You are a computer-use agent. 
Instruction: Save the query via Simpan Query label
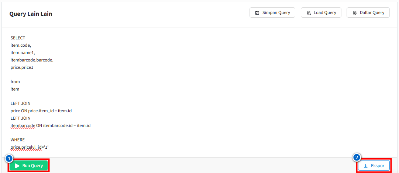pos(276,13)
